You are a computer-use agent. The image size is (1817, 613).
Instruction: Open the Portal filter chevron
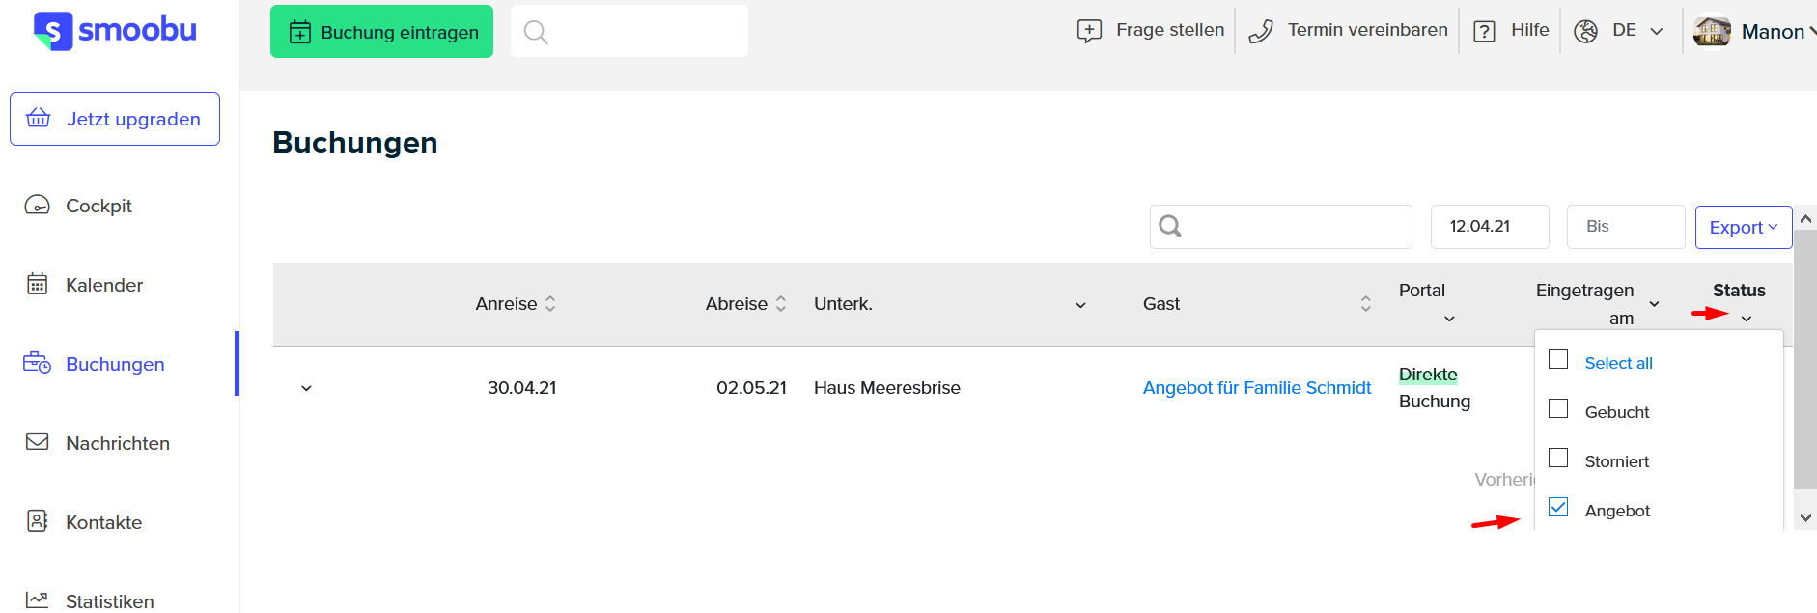click(1449, 319)
